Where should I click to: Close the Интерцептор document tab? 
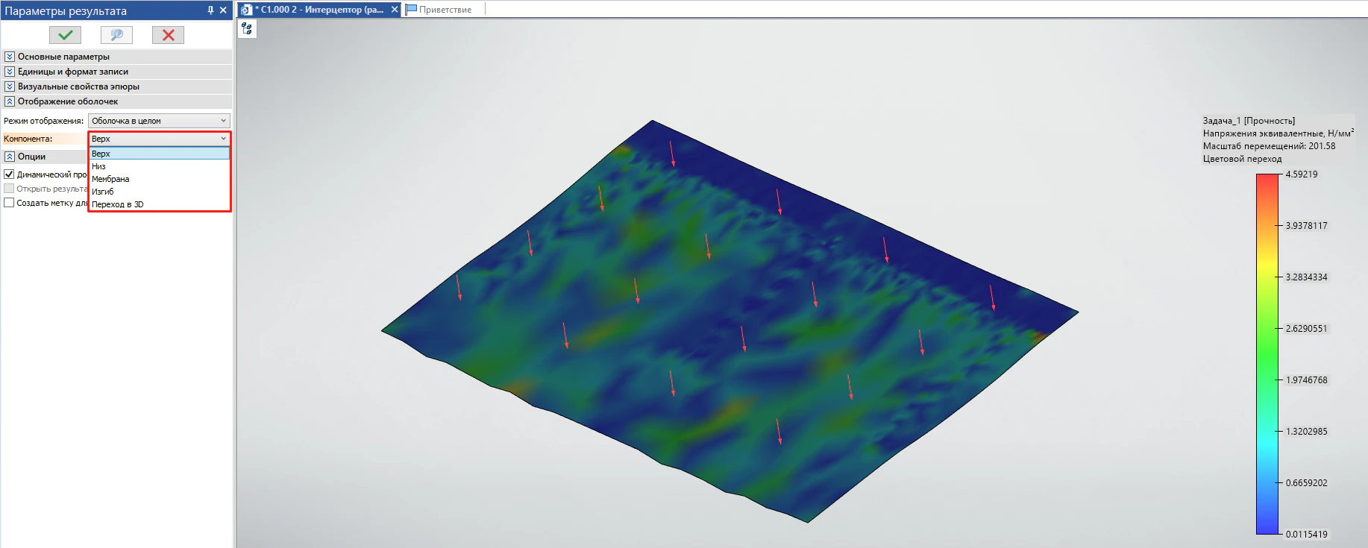click(395, 10)
